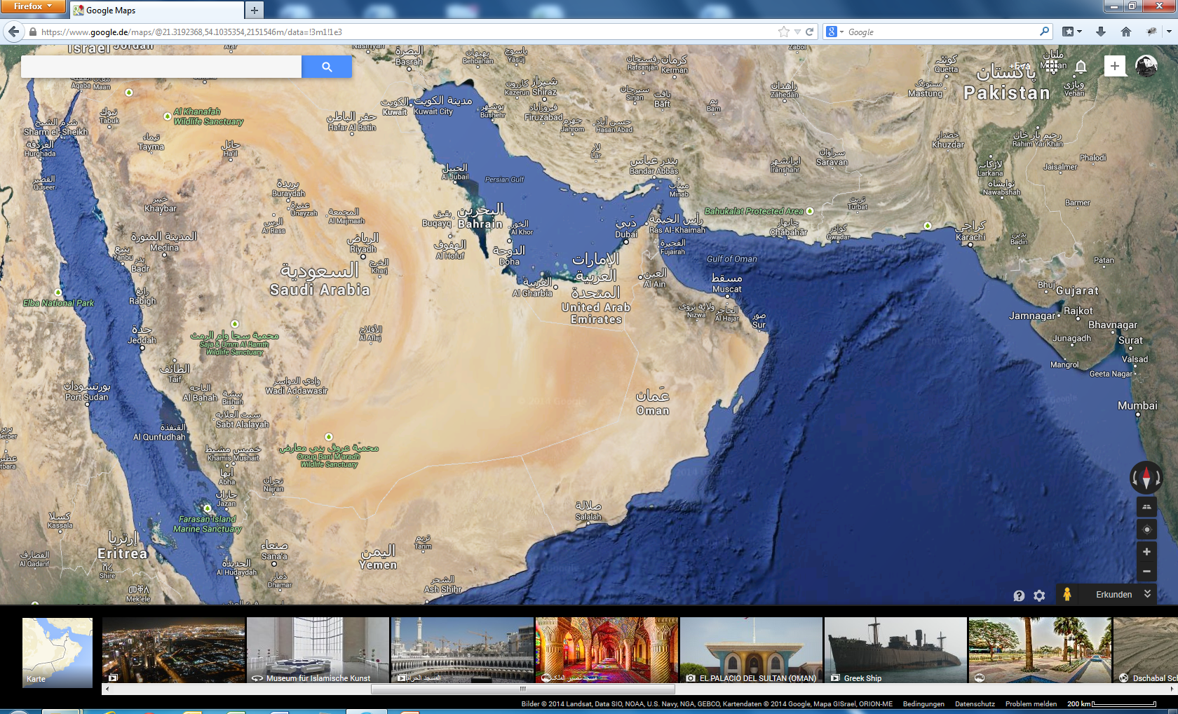Open Google notifications bell
1178x714 pixels.
1081,67
